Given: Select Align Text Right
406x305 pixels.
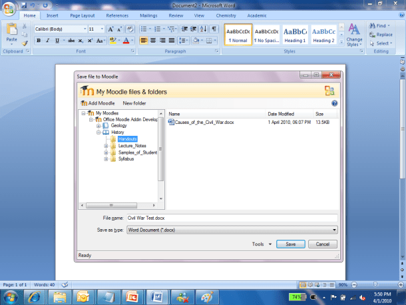Looking at the screenshot, I should 162,41.
